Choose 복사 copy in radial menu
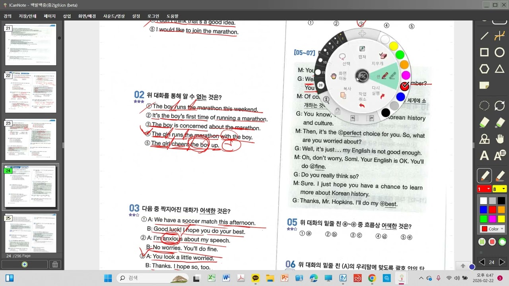This screenshot has width=509, height=286. point(346,92)
